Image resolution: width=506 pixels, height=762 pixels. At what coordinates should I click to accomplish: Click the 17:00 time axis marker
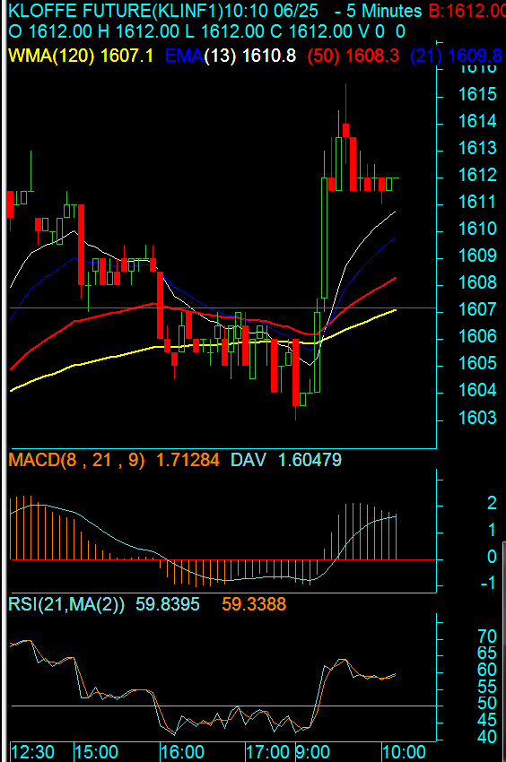[268, 752]
